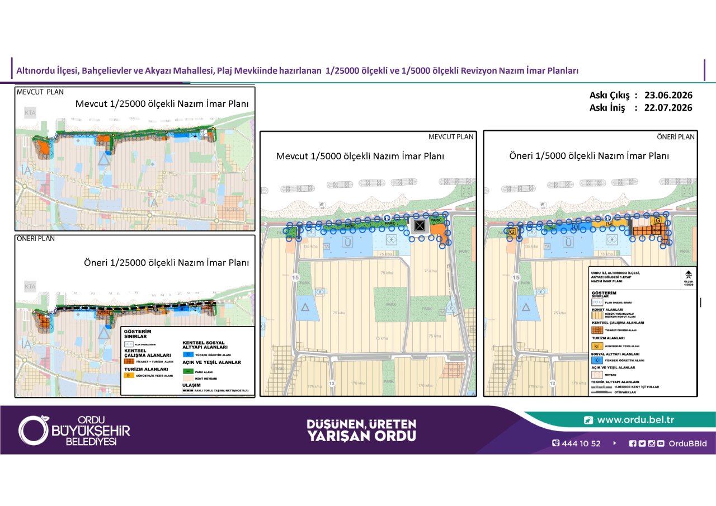The image size is (716, 506).
Task: Open the www.ordu.bel.tr website link
Action: coord(636,420)
